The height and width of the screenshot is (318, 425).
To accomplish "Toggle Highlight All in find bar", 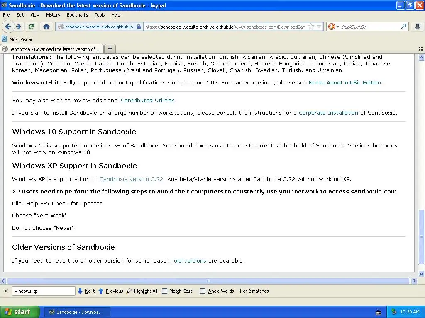I will [x=142, y=291].
